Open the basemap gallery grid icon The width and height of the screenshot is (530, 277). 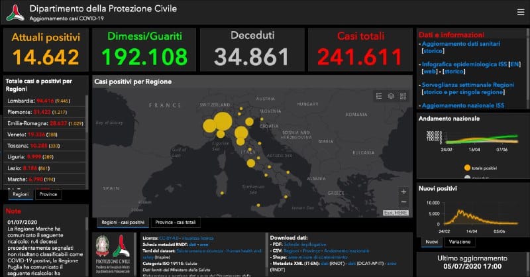point(403,96)
